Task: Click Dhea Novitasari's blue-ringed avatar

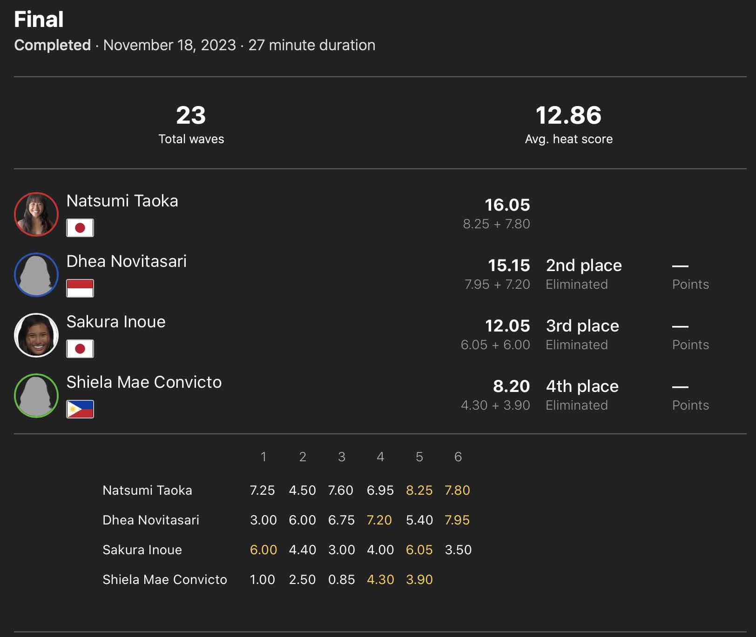Action: click(x=36, y=275)
